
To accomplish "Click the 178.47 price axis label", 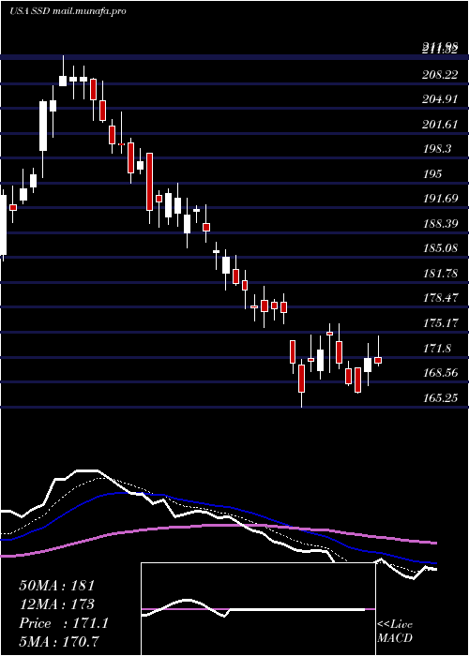I will (x=440, y=298).
